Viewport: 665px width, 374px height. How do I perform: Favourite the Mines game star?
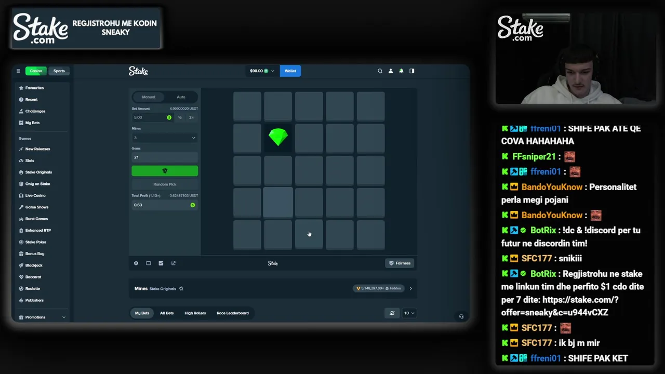tap(181, 289)
